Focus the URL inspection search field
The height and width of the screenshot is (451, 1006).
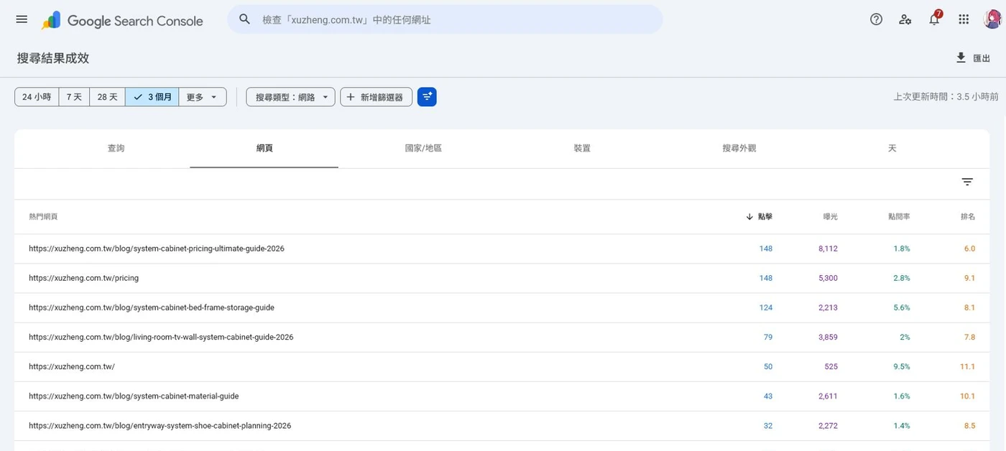(445, 19)
